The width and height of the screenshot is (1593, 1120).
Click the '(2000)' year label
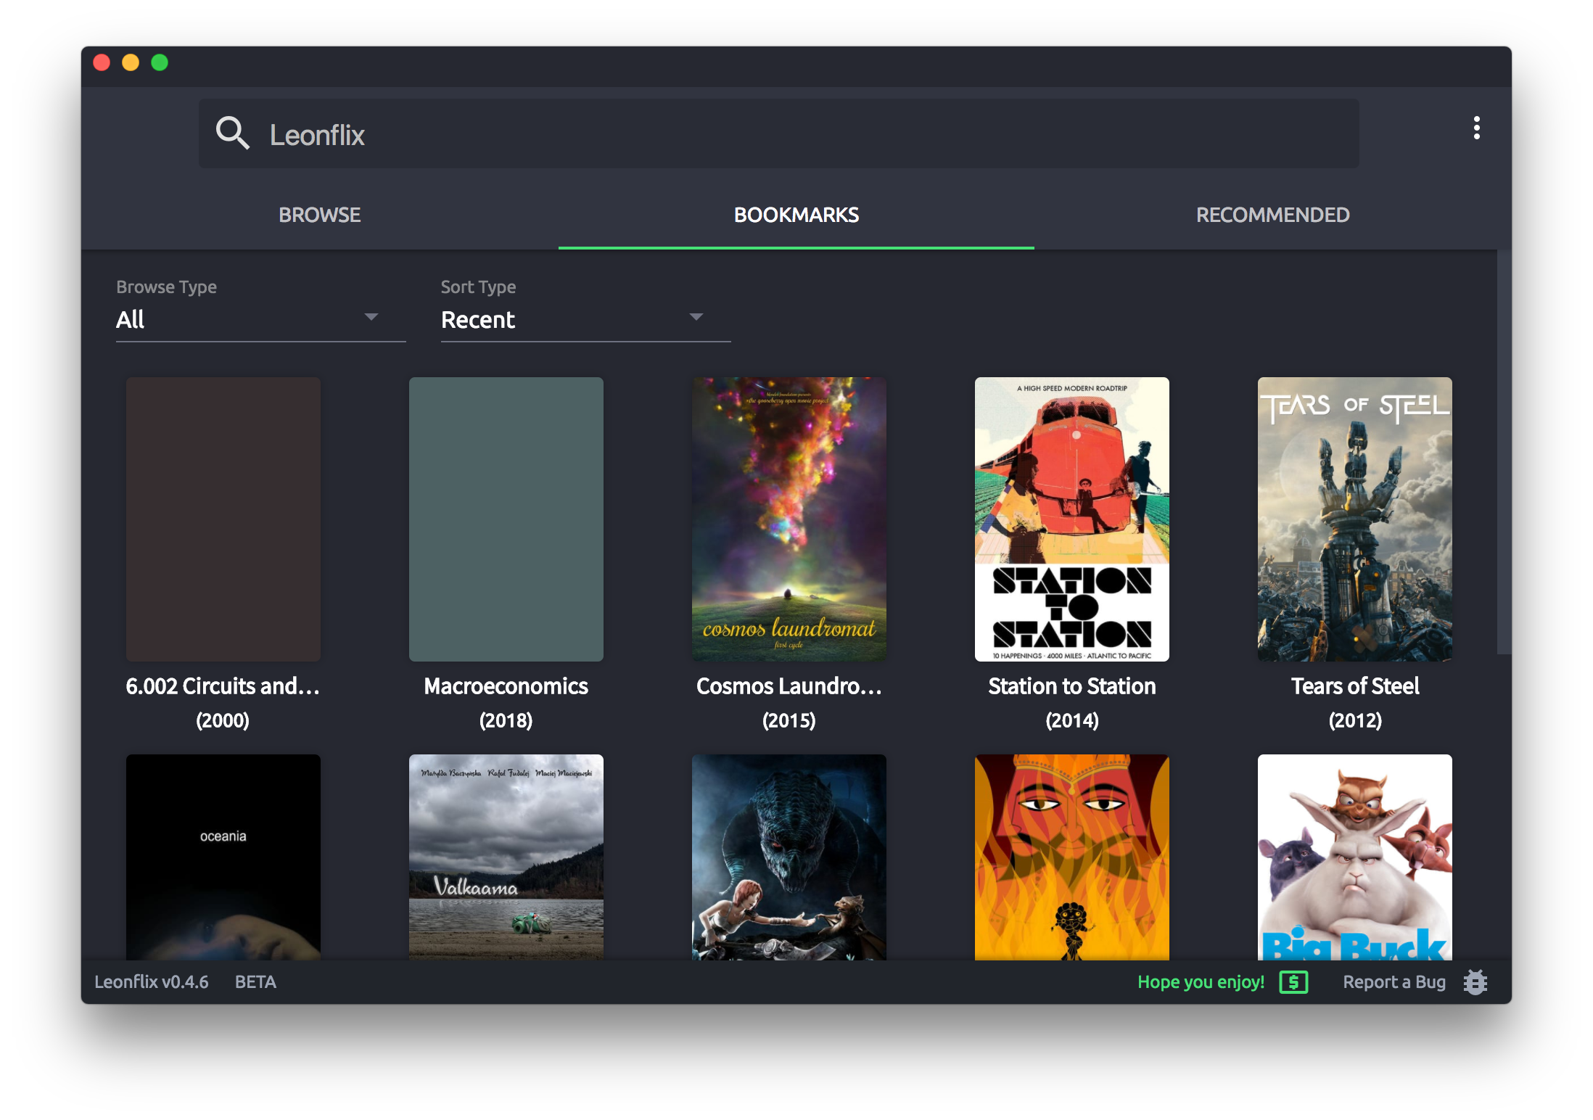223,720
